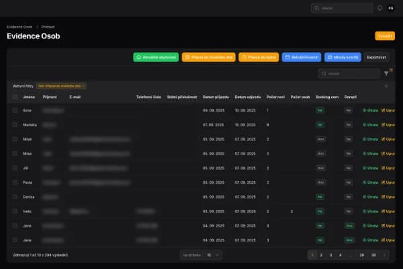Image resolution: width=403 pixels, height=269 pixels.
Task: Sort by the Telefonní číslo column header
Action: (x=148, y=97)
